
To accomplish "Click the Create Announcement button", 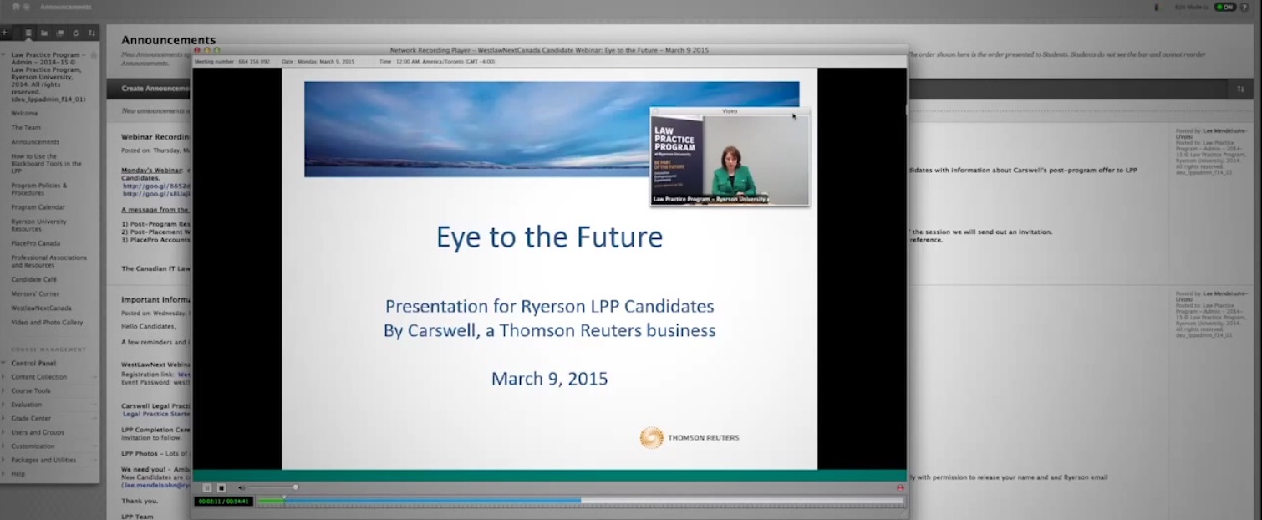I will [x=155, y=88].
